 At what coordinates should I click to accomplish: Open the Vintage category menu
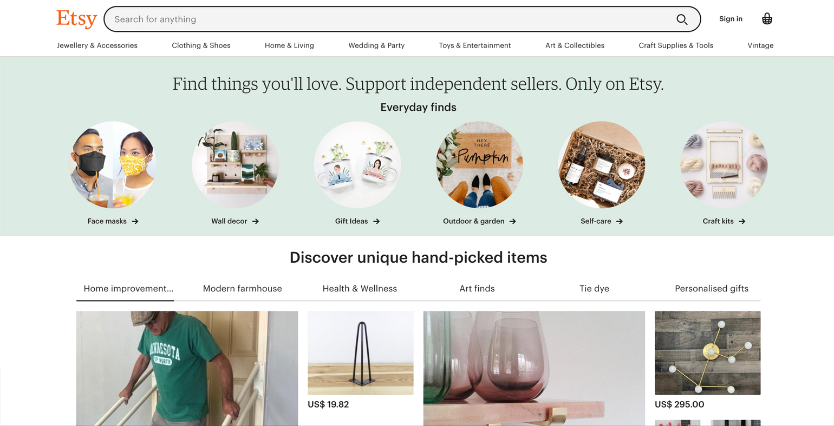(760, 45)
